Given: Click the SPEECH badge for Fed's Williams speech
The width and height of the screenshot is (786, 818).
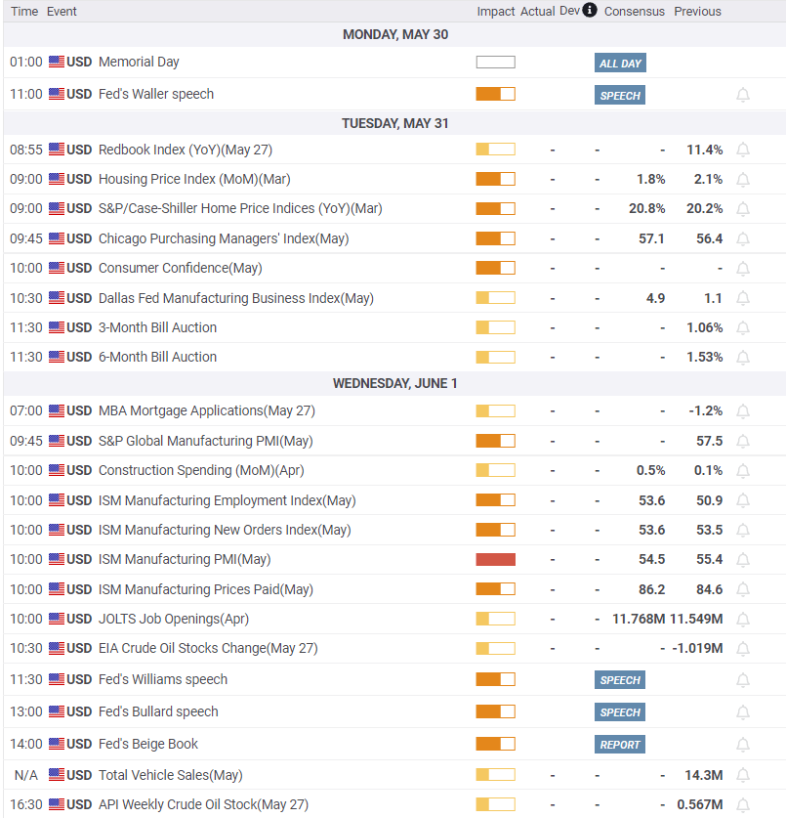Looking at the screenshot, I should pos(620,680).
